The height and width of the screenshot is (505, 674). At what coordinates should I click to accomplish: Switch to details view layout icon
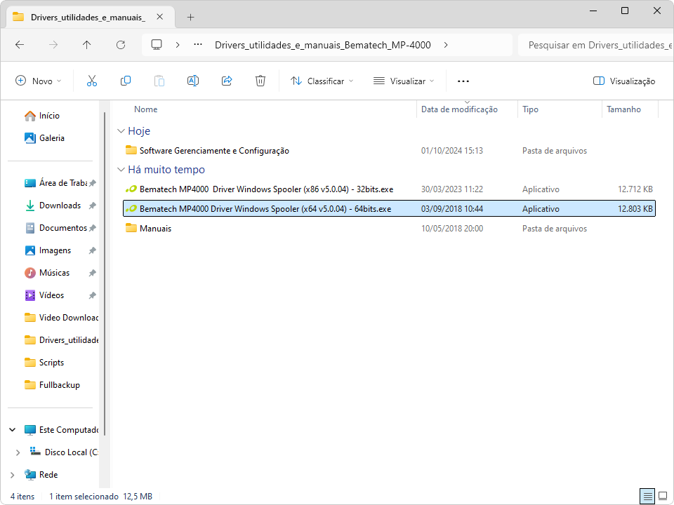[647, 496]
